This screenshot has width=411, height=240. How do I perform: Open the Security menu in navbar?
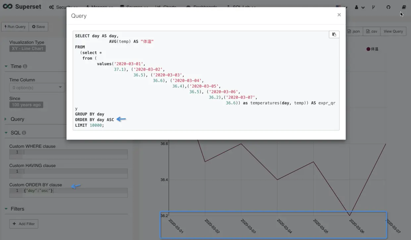pyautogui.click(x=63, y=7)
